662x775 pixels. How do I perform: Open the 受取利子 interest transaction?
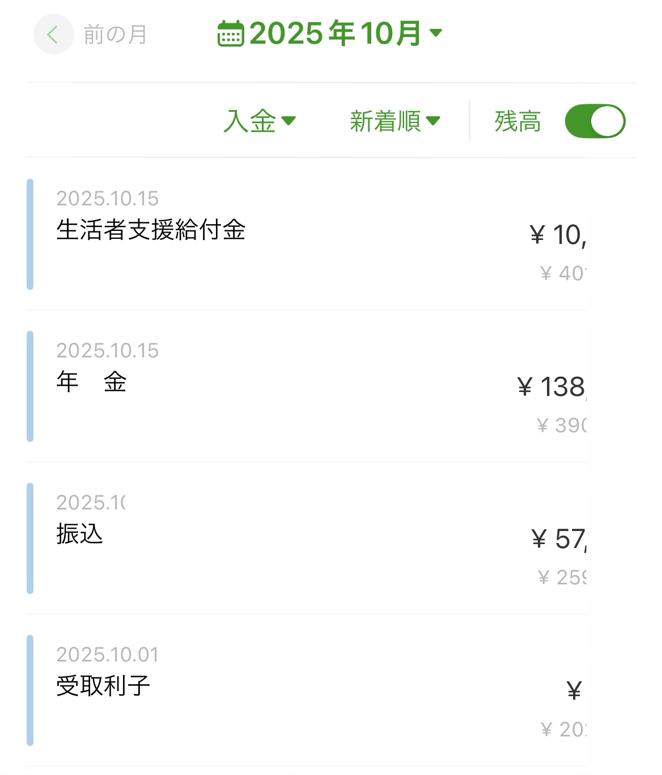[103, 686]
